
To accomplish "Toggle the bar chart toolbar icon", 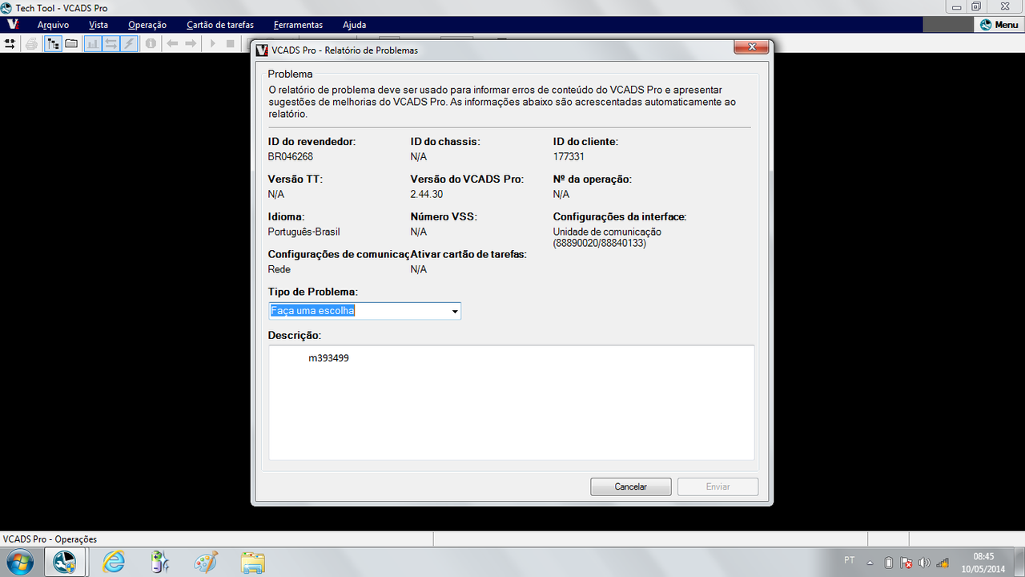I will (x=93, y=43).
